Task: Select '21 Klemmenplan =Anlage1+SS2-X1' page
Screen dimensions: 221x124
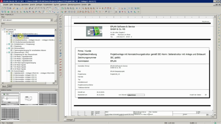Action: 25,77
